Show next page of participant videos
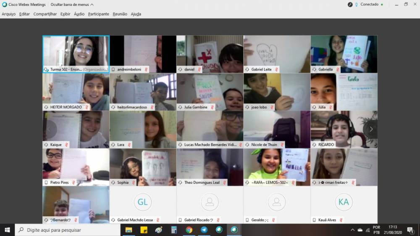This screenshot has height=236, width=420. click(x=370, y=129)
